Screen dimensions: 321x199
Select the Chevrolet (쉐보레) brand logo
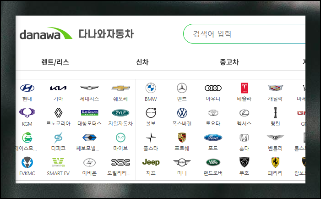click(x=120, y=88)
